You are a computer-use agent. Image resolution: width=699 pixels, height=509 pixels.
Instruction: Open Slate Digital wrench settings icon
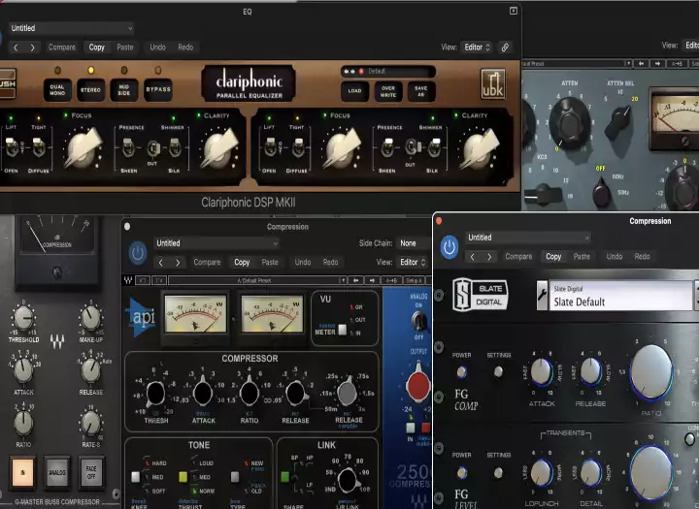coord(542,296)
